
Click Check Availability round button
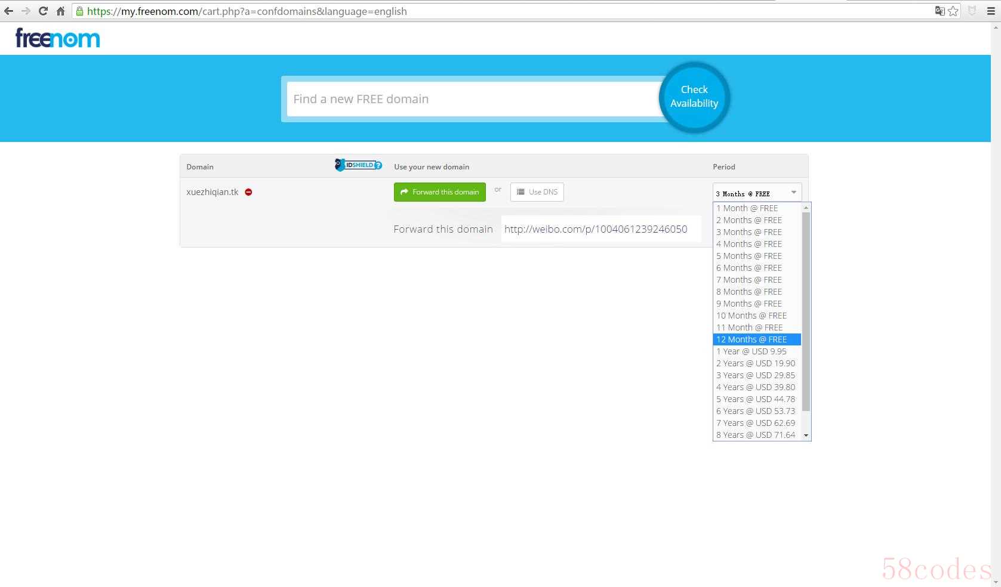click(694, 97)
